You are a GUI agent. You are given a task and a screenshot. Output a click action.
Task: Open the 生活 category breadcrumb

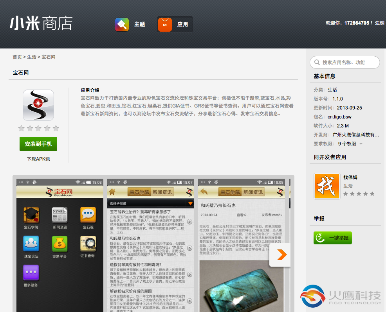(x=31, y=57)
